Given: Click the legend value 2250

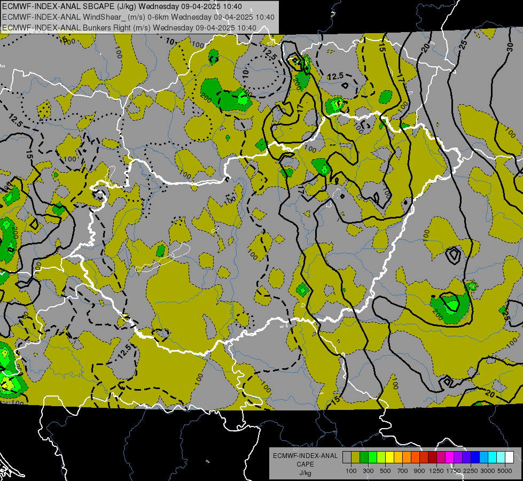Looking at the screenshot, I should pyautogui.click(x=471, y=471).
